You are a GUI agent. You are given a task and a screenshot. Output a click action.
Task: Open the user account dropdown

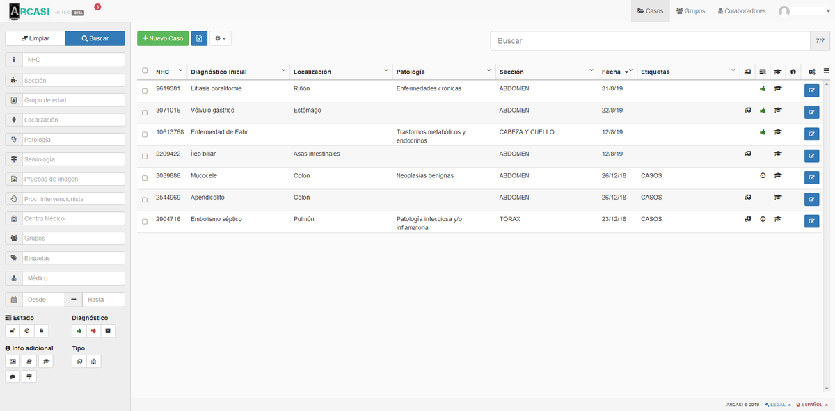[804, 11]
